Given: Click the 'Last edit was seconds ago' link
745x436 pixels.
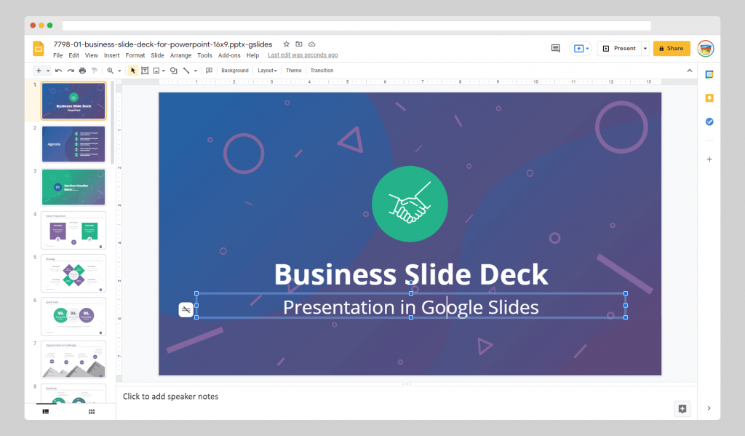Looking at the screenshot, I should [303, 55].
